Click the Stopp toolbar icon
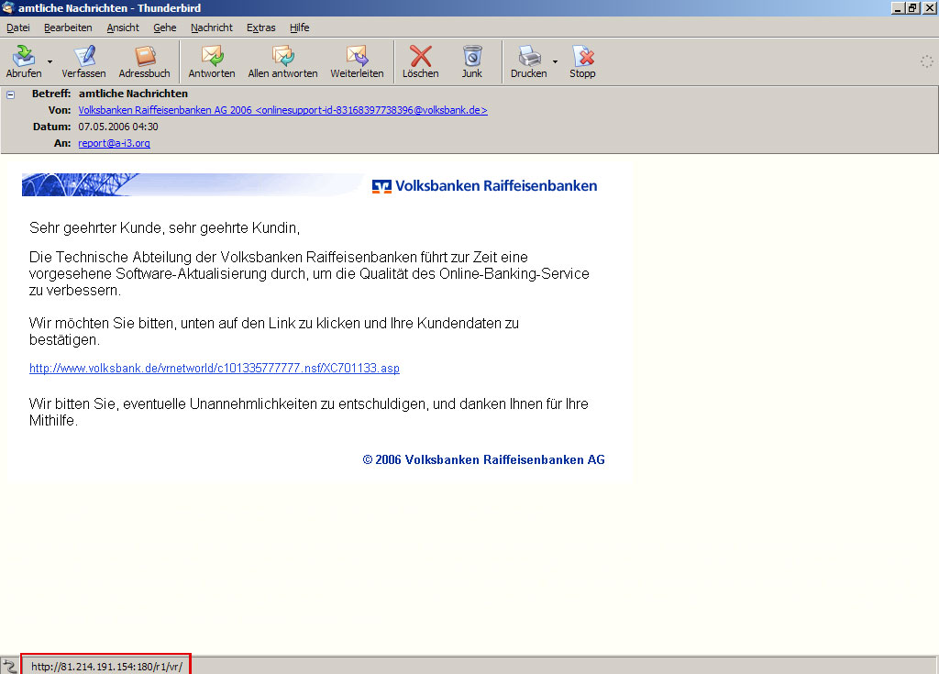939x674 pixels. coord(582,61)
